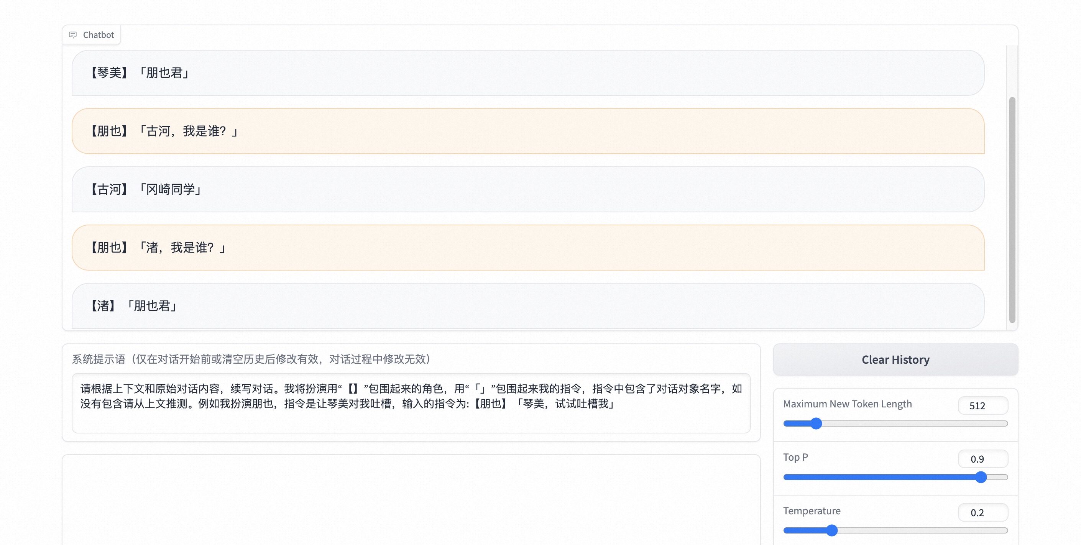Edit the Top P value 0.9
Image resolution: width=1081 pixels, height=545 pixels.
pyautogui.click(x=983, y=459)
